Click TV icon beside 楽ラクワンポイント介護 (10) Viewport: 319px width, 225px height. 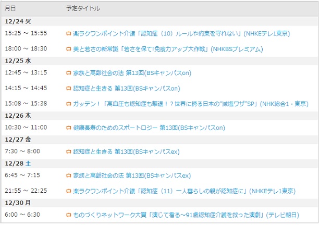coord(69,33)
